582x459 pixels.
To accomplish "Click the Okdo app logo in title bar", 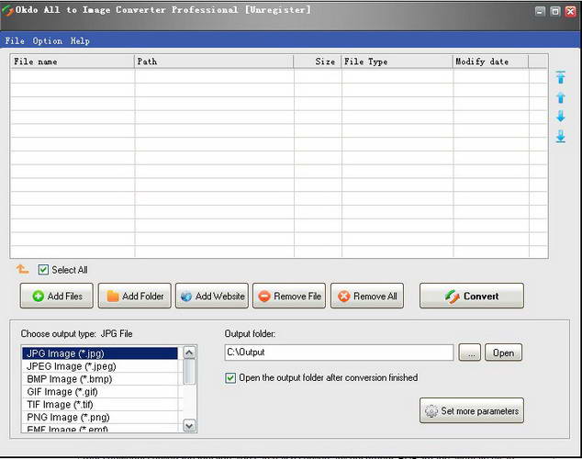I will pyautogui.click(x=7, y=10).
